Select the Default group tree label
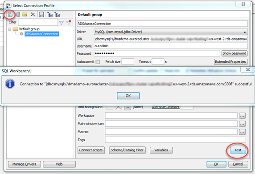The width and height of the screenshot is (255, 174). [x=29, y=29]
